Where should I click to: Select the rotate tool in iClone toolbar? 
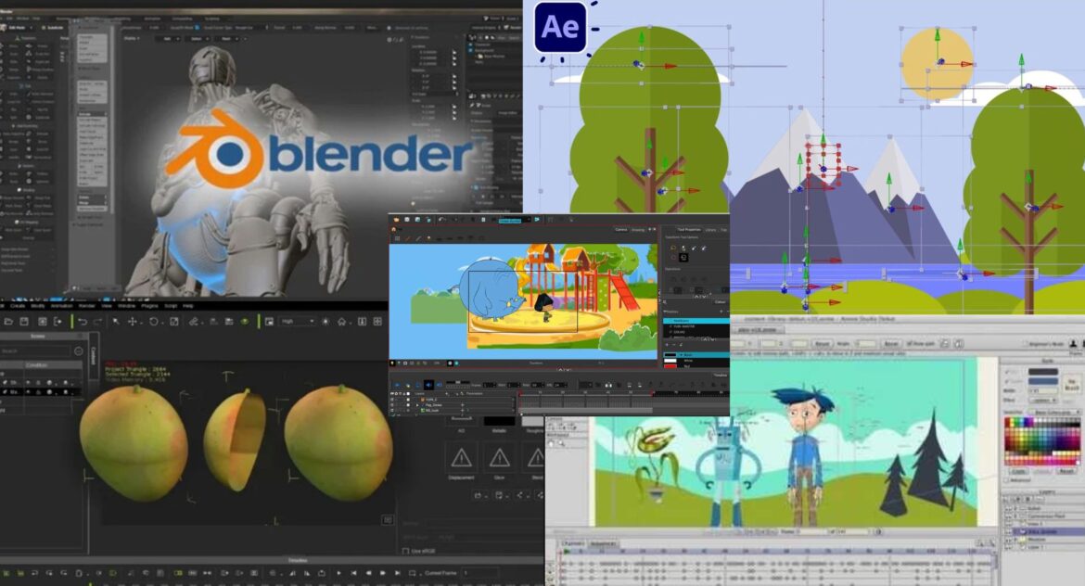pos(153,321)
